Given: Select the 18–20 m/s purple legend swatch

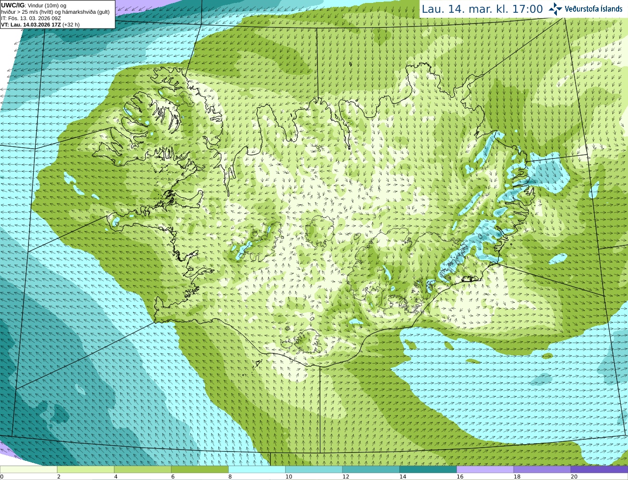Looking at the screenshot, I should click(542, 469).
